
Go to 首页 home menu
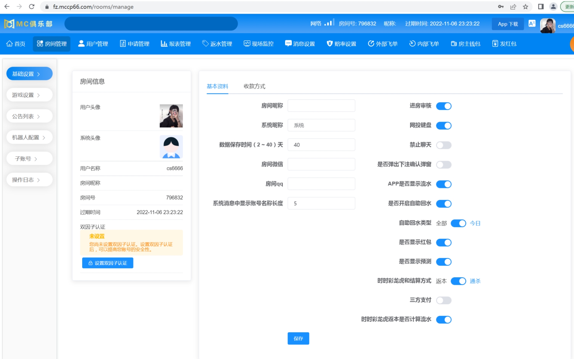tap(16, 44)
